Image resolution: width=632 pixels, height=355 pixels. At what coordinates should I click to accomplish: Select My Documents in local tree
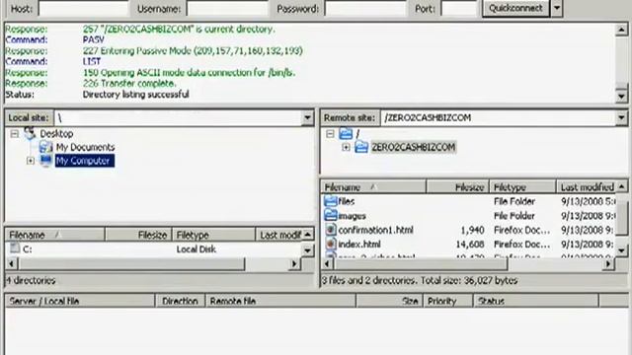click(x=85, y=147)
